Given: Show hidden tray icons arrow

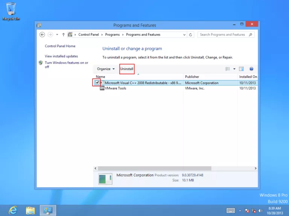Looking at the screenshot, I should coord(240,211).
